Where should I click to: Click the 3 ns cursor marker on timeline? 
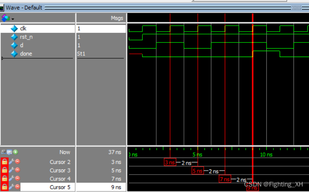(170, 163)
